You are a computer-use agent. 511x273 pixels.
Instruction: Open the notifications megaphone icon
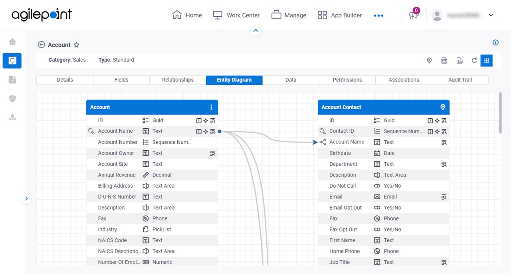[x=413, y=15]
